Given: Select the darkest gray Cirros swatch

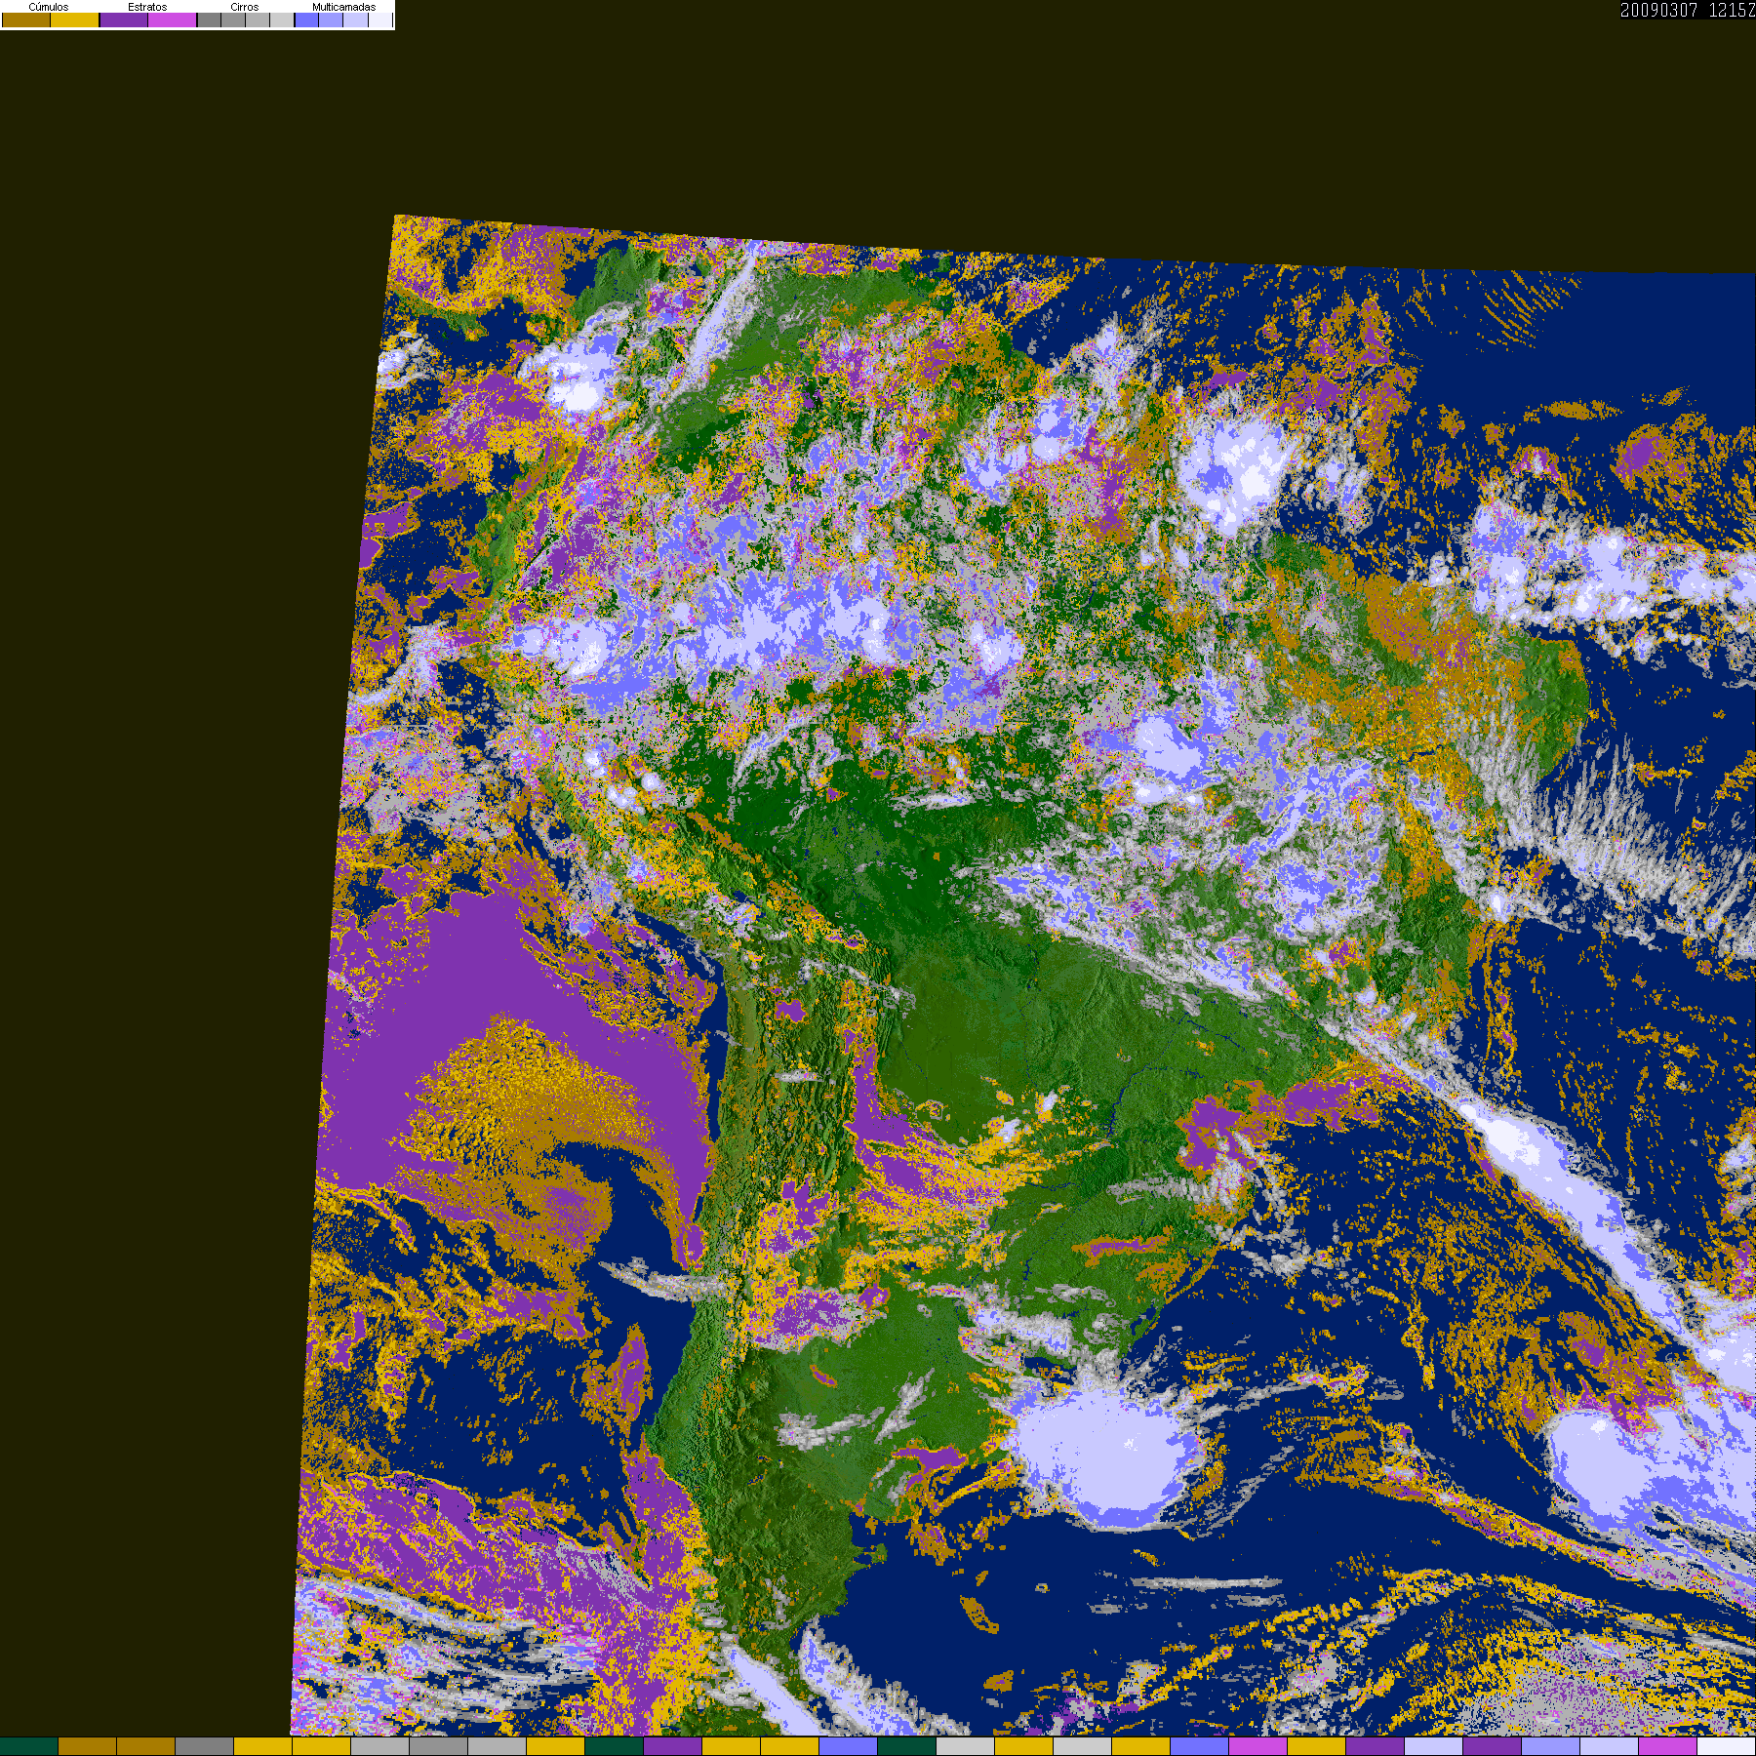Looking at the screenshot, I should tap(209, 20).
